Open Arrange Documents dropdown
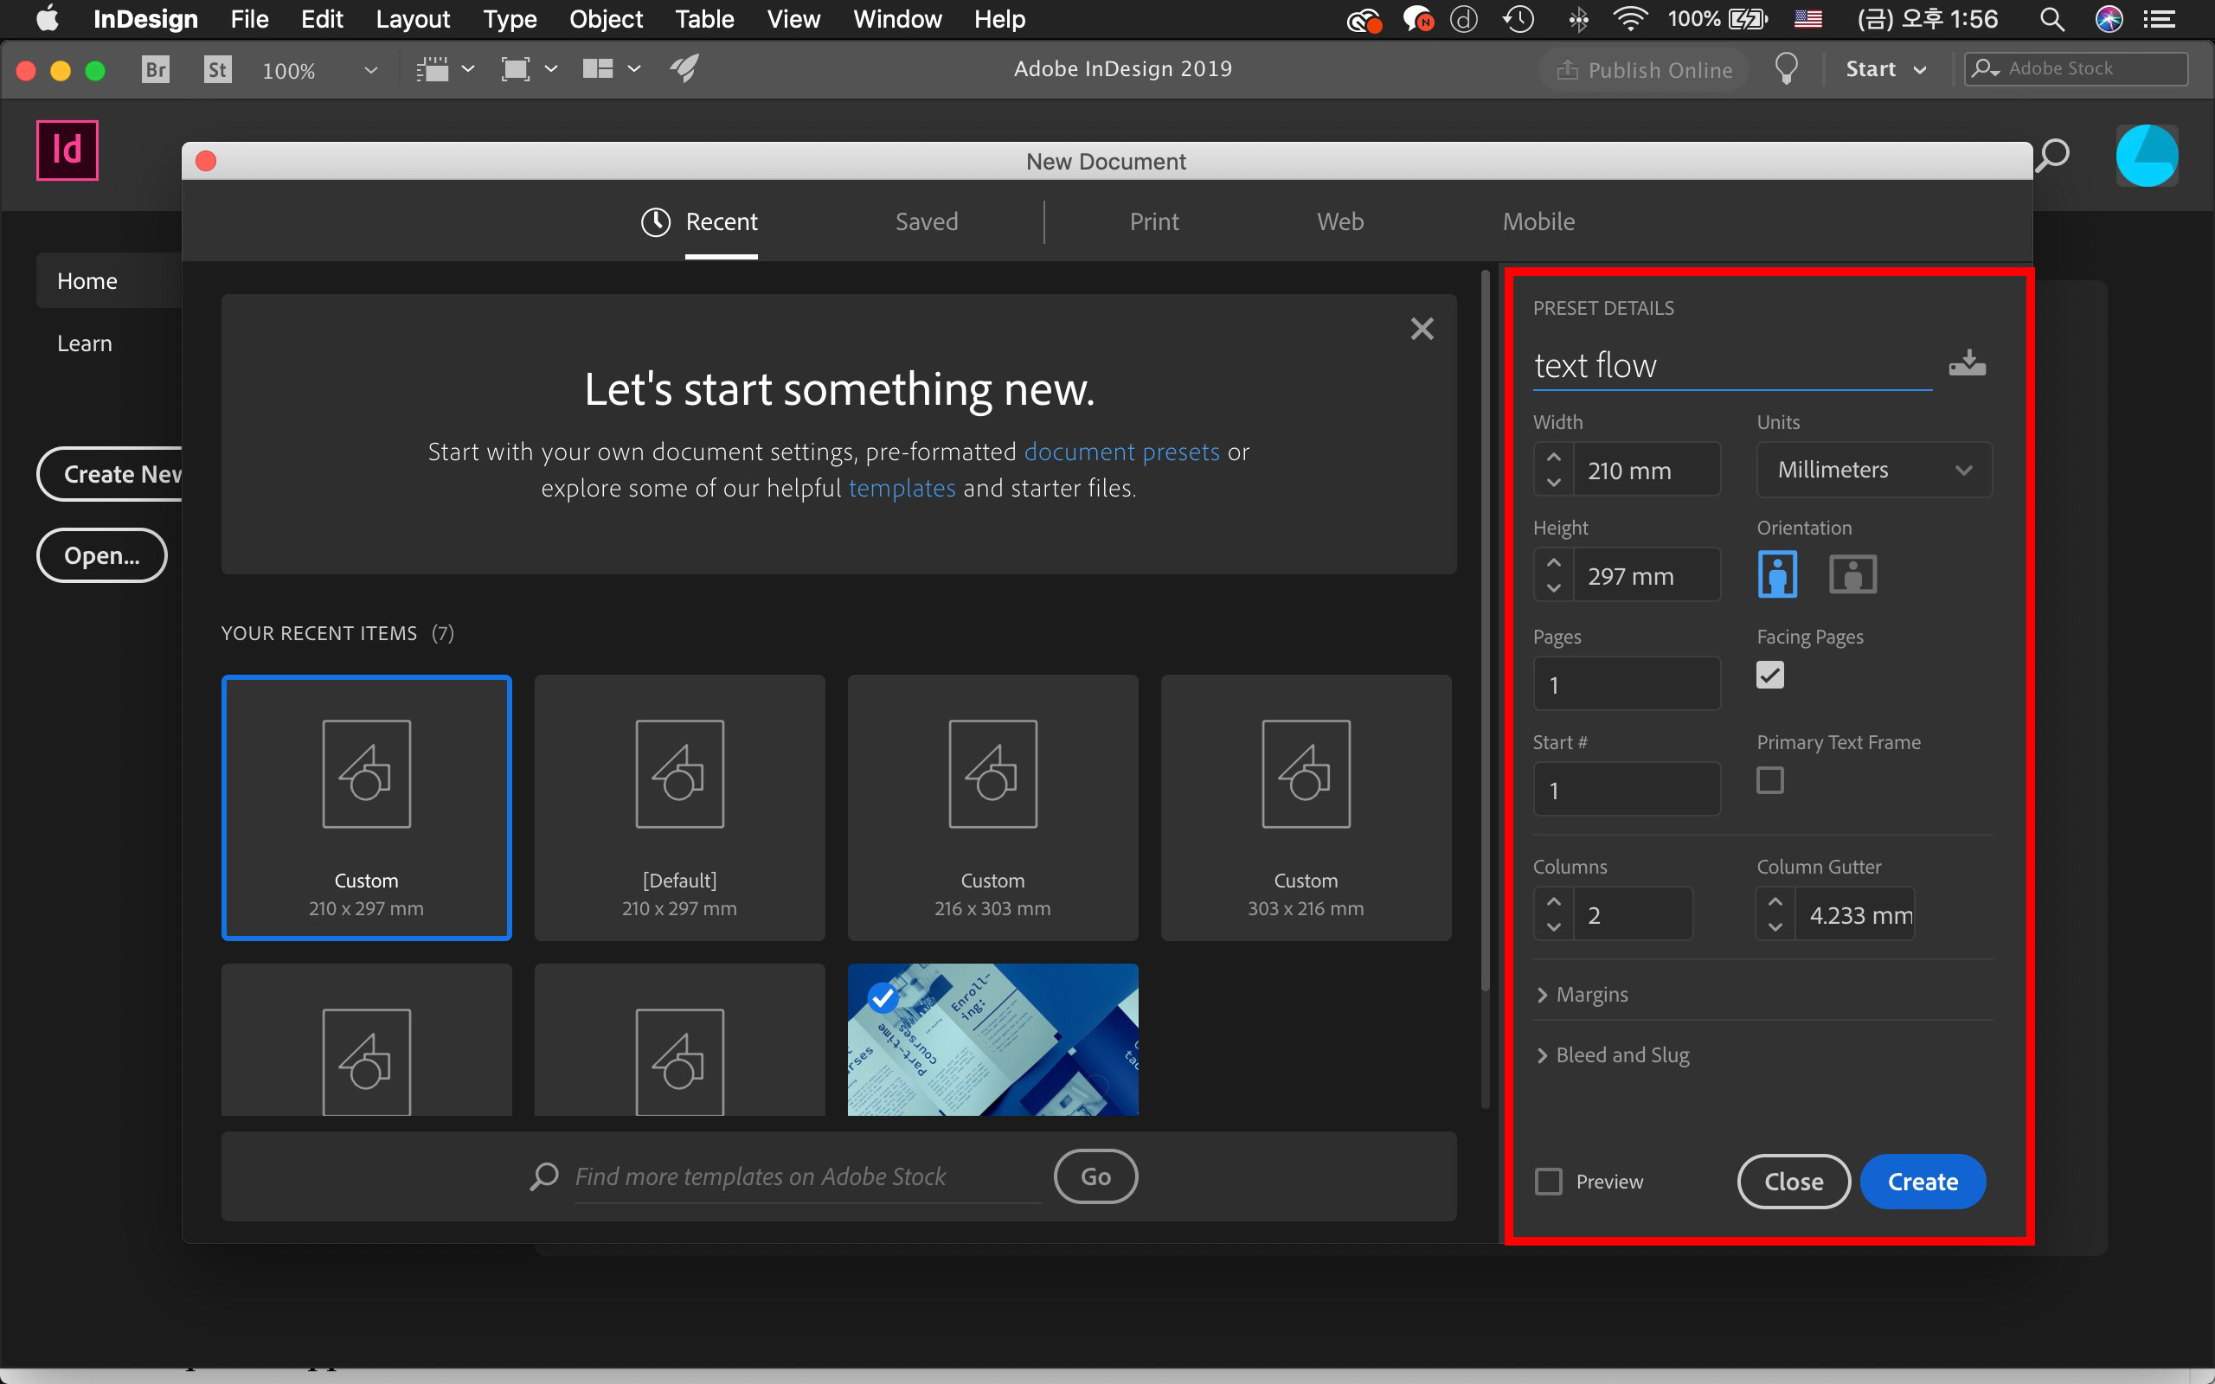 tap(612, 68)
